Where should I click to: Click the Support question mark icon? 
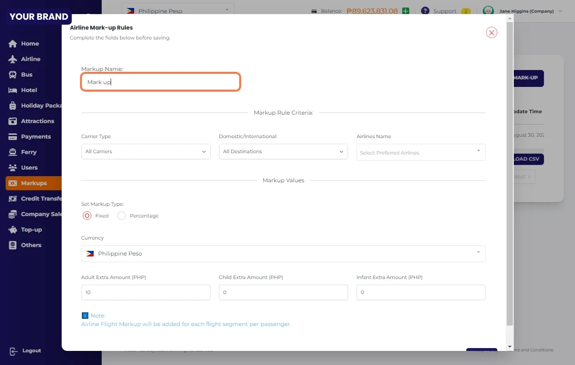click(x=425, y=11)
